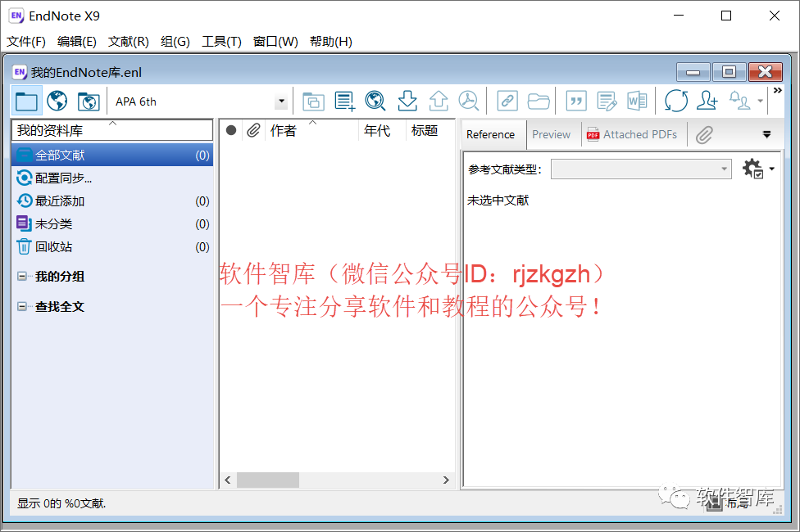Open tab panel layout dropdown arrow
Viewport: 800px width, 532px height.
coord(766,134)
